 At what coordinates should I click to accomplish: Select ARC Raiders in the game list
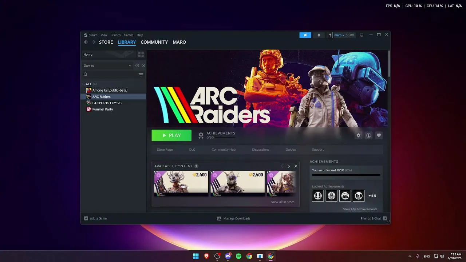113,96
